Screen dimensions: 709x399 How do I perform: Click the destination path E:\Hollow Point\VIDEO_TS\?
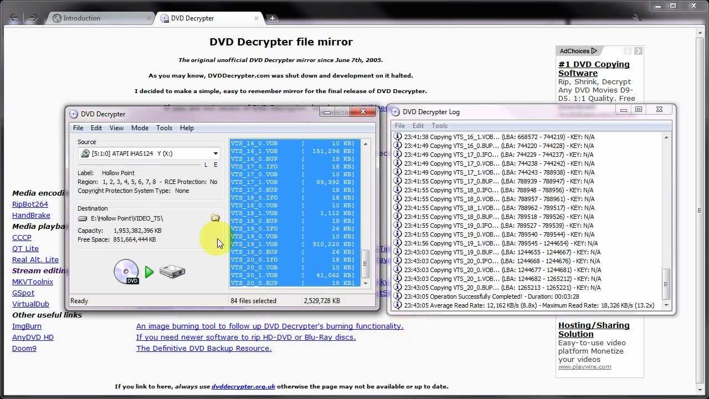[127, 218]
